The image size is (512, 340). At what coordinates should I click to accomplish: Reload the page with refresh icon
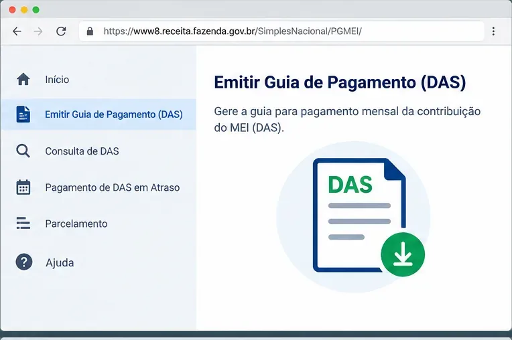61,31
